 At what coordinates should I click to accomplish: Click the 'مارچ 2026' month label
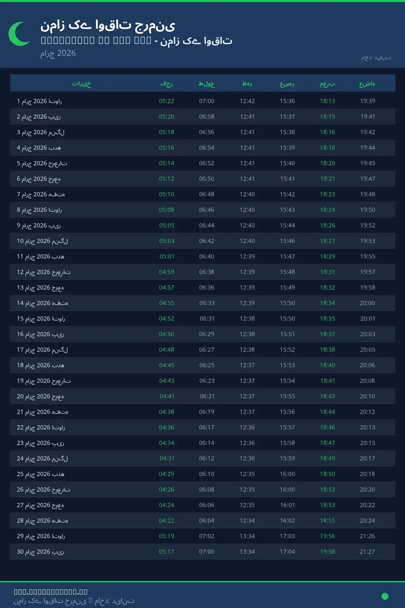[x=58, y=53]
